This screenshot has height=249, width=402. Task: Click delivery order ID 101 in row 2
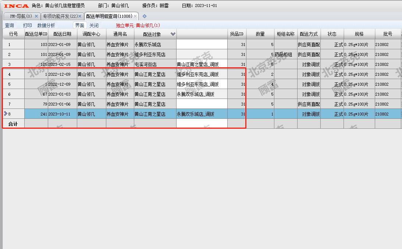[36, 54]
